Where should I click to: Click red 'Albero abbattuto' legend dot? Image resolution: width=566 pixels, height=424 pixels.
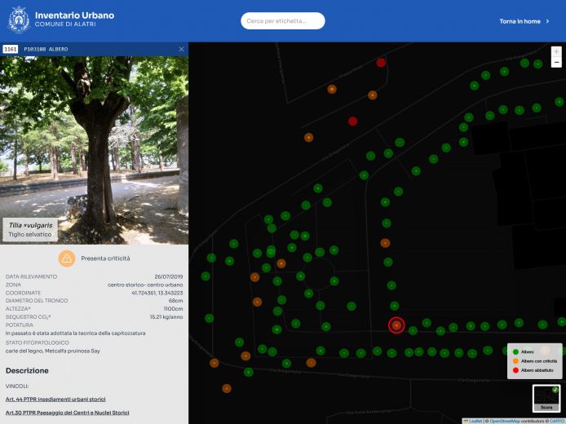pos(515,370)
